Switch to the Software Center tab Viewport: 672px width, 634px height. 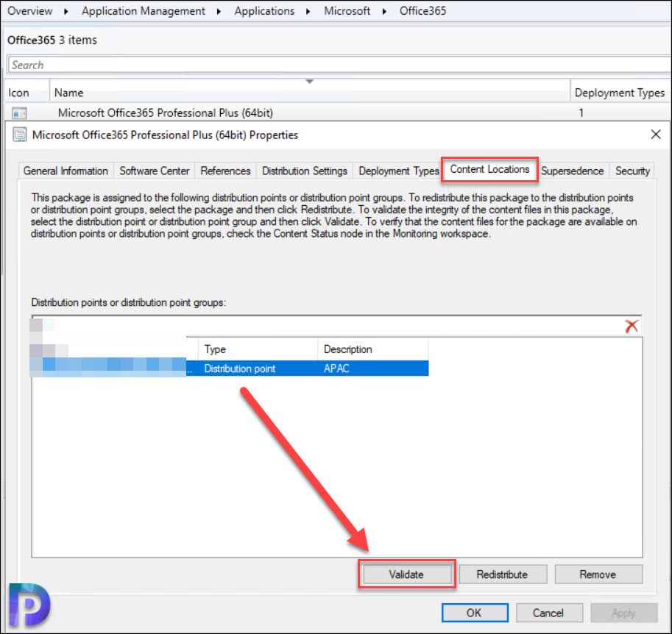[155, 171]
